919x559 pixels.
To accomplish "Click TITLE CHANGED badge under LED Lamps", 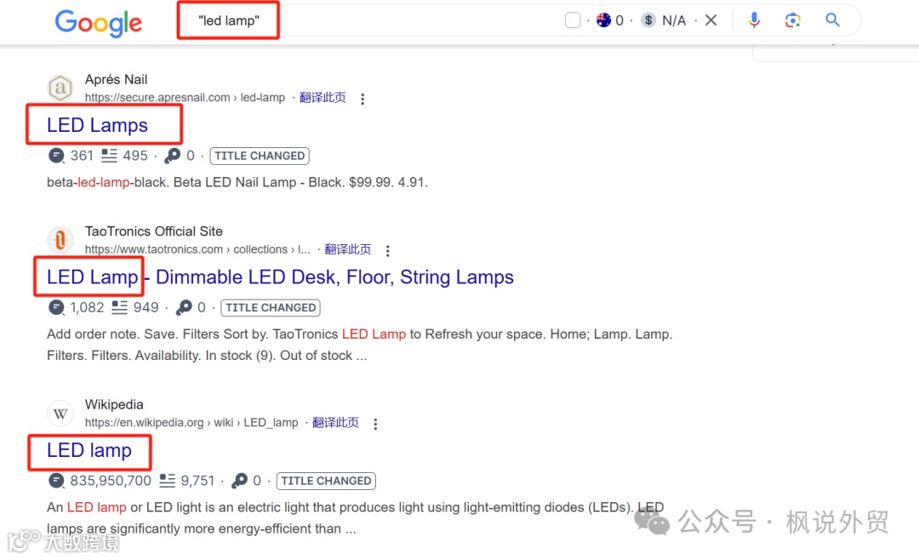I will click(260, 156).
